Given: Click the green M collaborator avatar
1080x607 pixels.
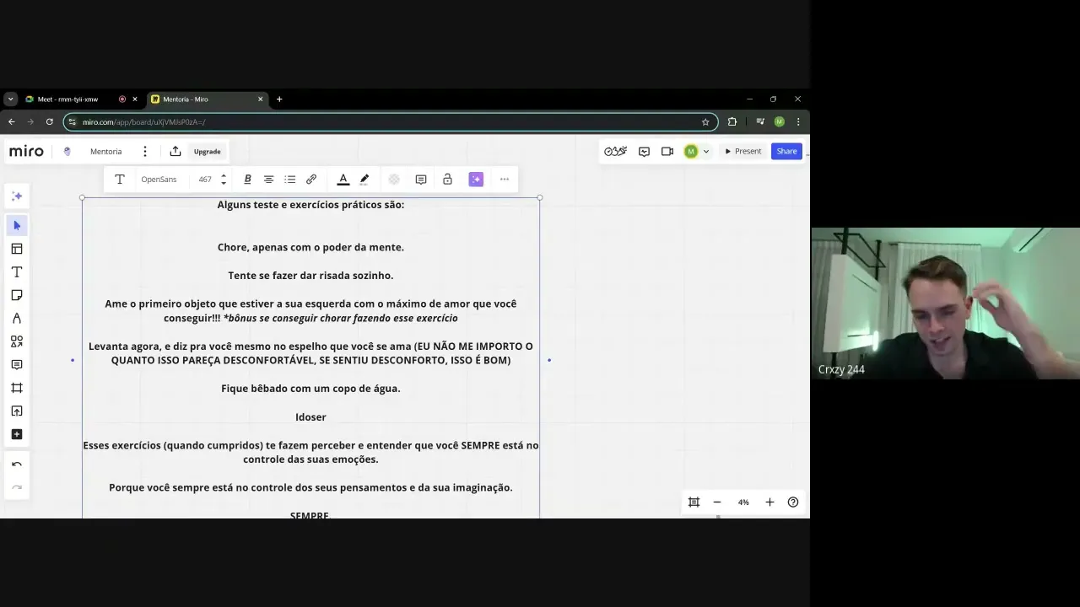Looking at the screenshot, I should [x=691, y=152].
